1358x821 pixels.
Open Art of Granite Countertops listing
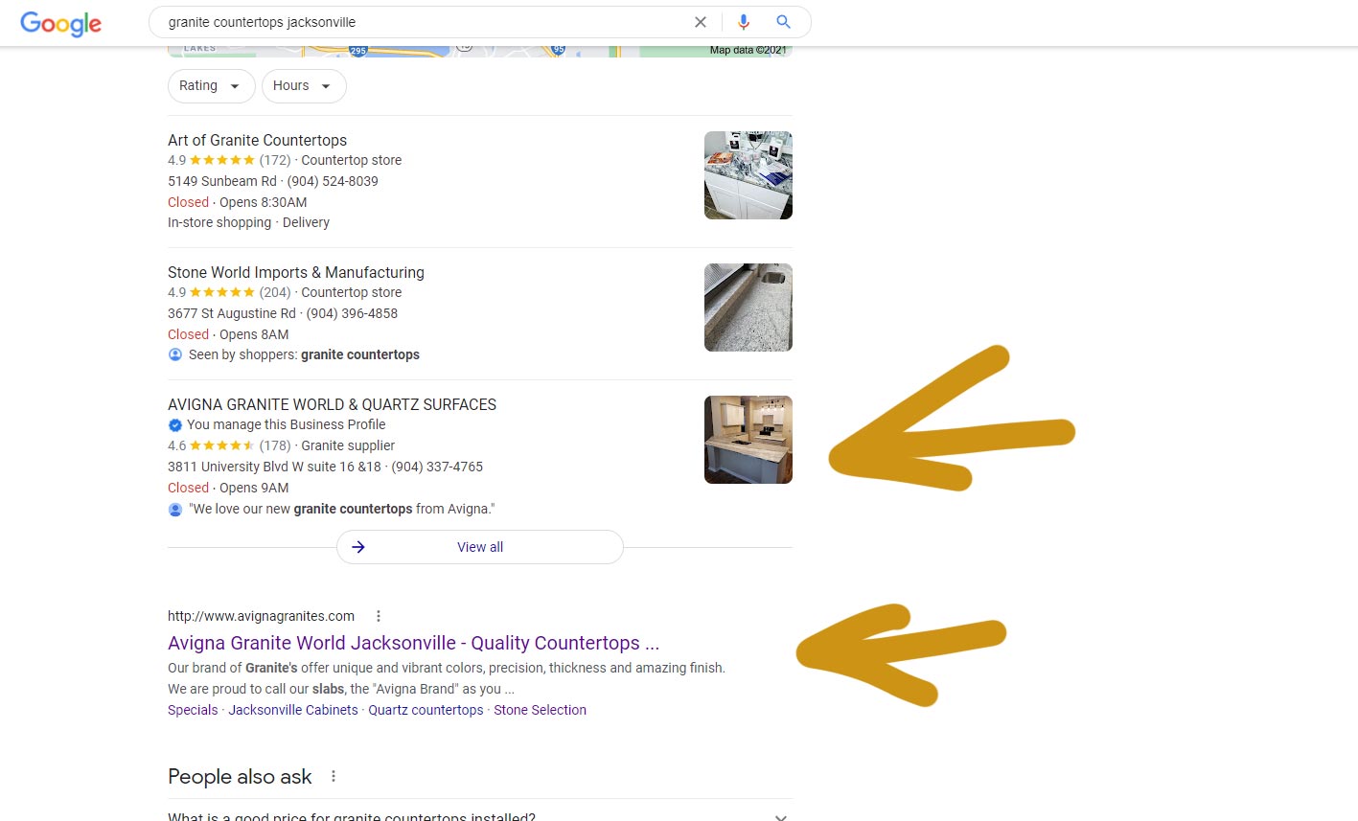click(x=257, y=140)
